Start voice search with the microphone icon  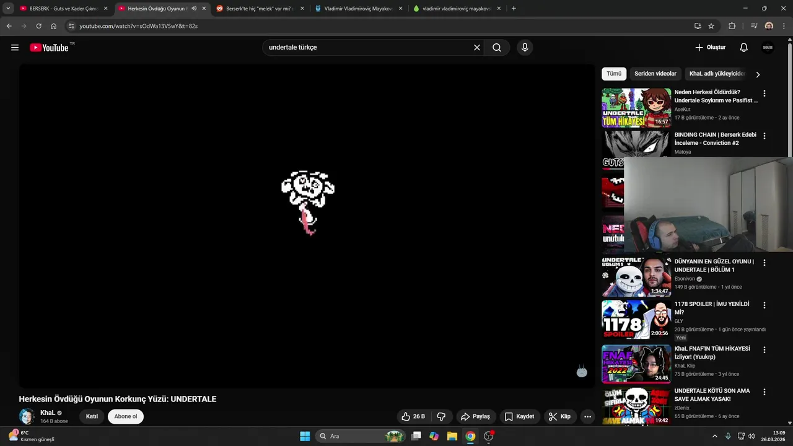525,48
